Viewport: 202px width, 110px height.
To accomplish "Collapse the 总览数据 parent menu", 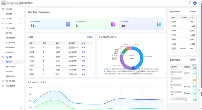I will (x=21, y=9).
